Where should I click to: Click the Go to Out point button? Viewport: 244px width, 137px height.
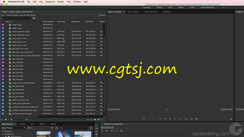pyautogui.click(x=180, y=119)
